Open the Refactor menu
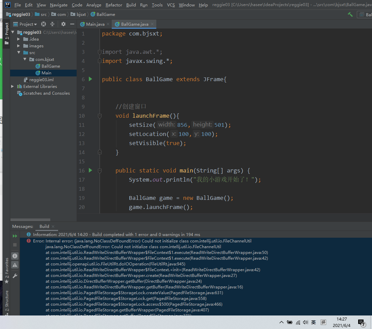 click(x=114, y=5)
